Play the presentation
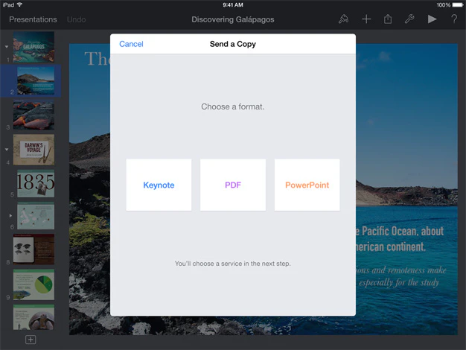The image size is (466, 350). coord(432,19)
